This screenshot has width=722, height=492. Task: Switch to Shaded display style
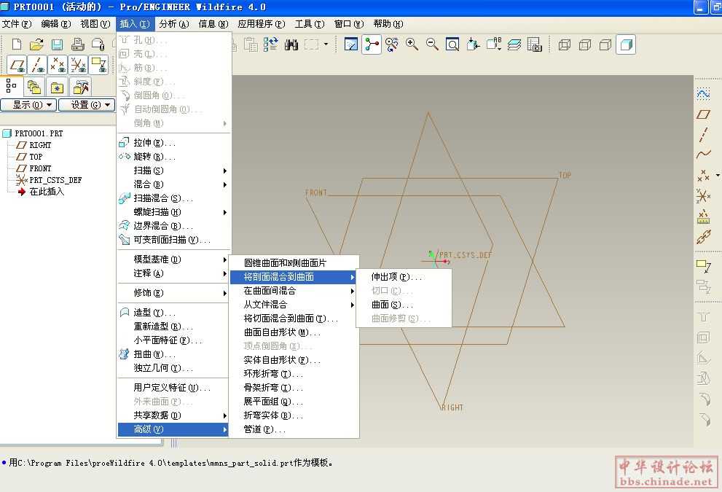click(626, 44)
